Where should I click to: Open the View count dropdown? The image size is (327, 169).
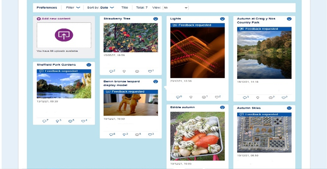[176, 8]
